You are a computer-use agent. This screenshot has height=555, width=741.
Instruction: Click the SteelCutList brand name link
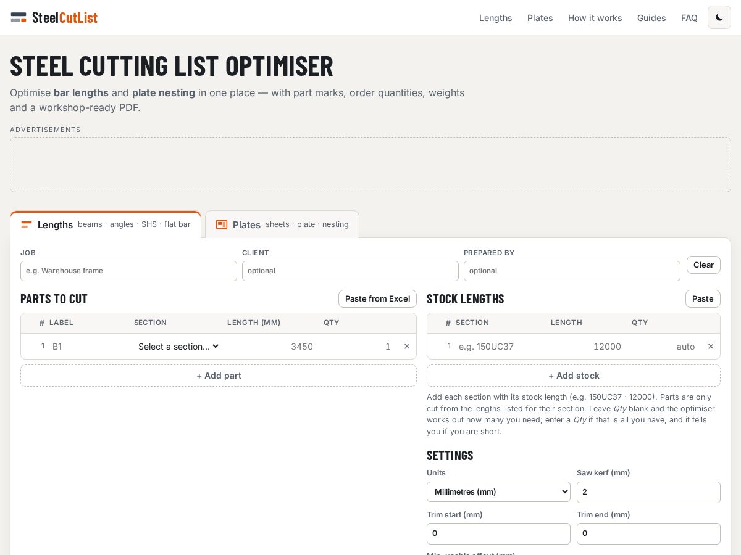coord(65,17)
